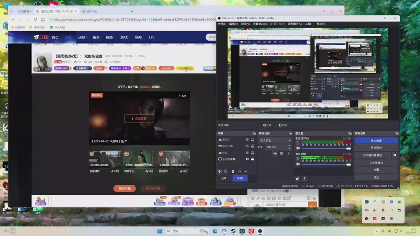Open OBS Studio from the taskbar
This screenshot has height=236, width=420.
coord(260,231)
